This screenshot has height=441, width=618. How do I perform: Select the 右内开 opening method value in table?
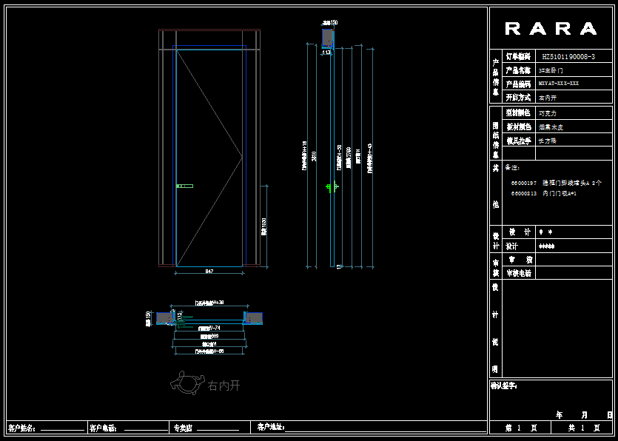pos(548,98)
